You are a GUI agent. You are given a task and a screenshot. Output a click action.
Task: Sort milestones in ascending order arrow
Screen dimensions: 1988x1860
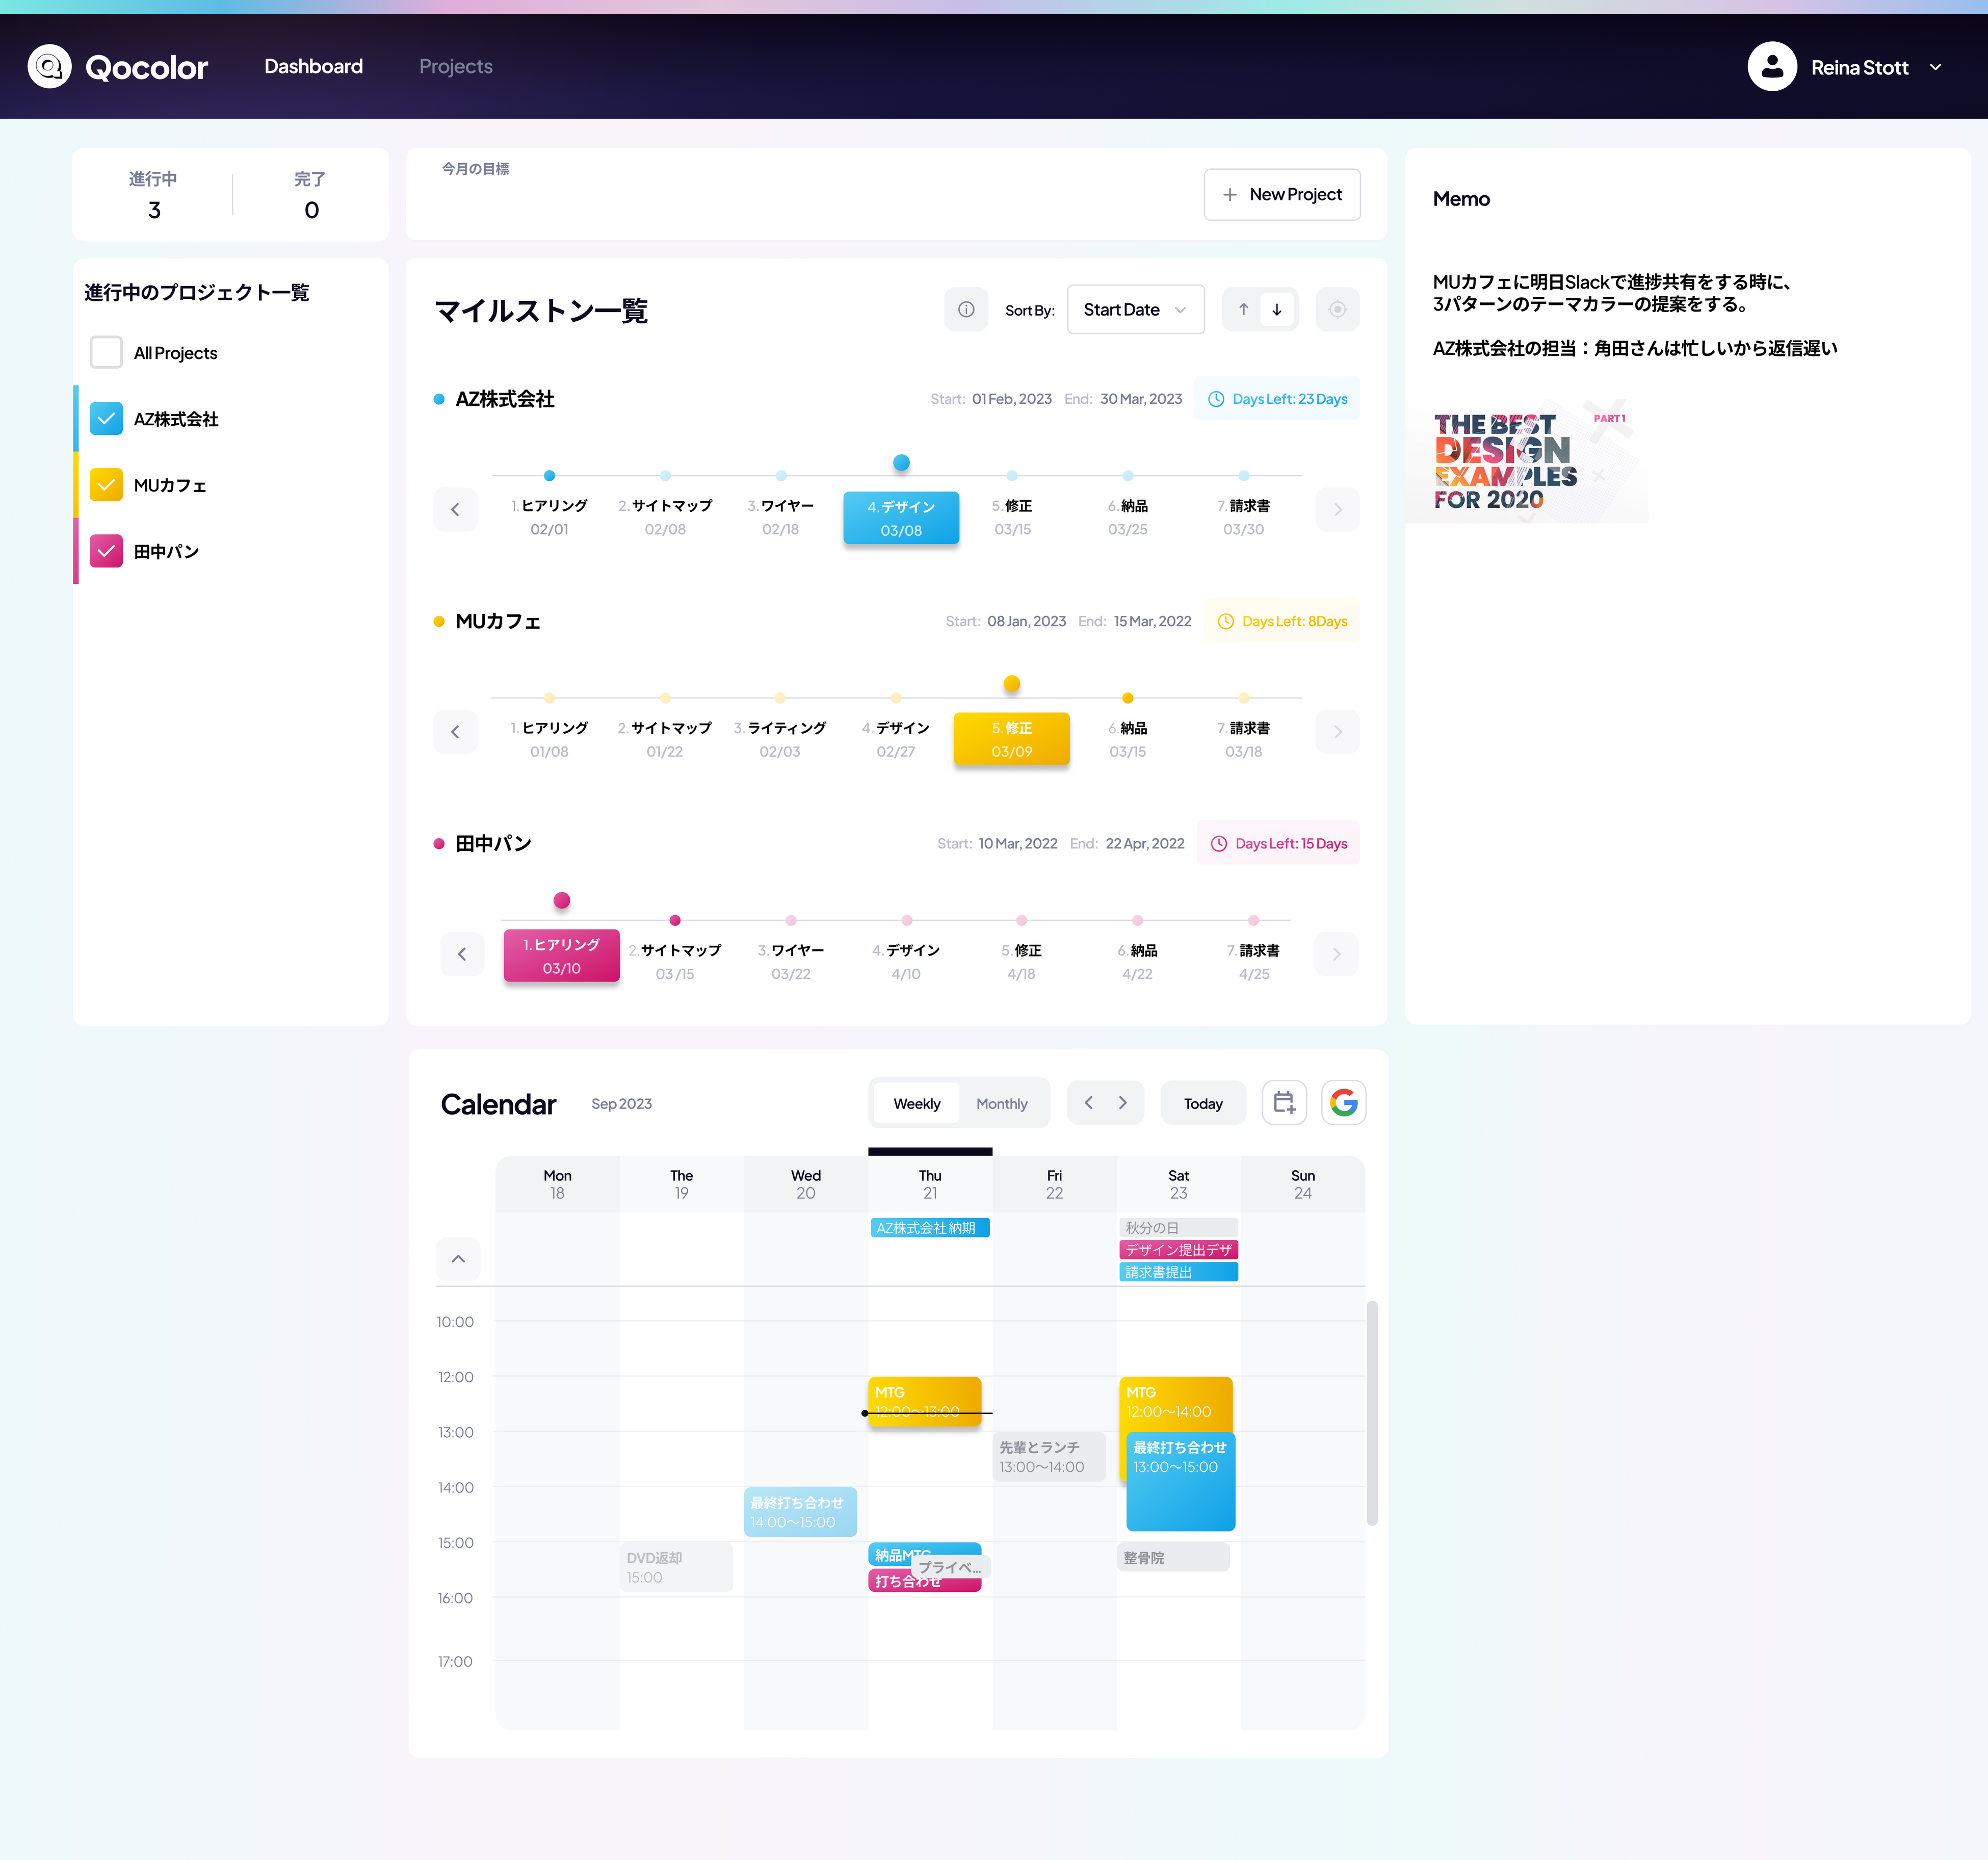(1243, 310)
